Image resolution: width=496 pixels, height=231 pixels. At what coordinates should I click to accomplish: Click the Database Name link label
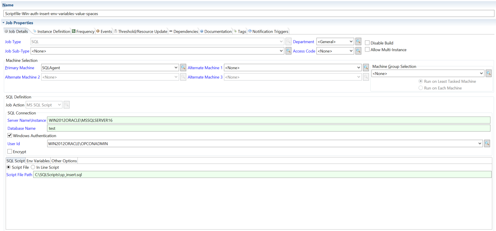click(x=22, y=128)
